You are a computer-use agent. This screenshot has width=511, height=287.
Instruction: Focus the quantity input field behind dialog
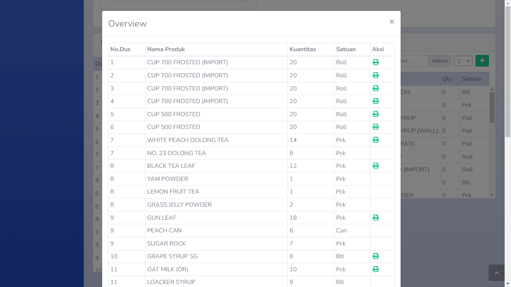[414, 61]
